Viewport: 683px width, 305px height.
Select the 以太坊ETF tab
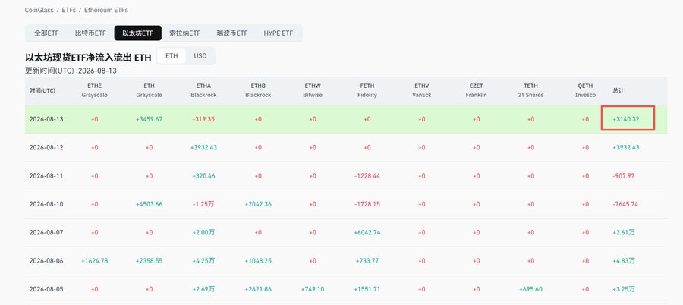pyautogui.click(x=137, y=33)
